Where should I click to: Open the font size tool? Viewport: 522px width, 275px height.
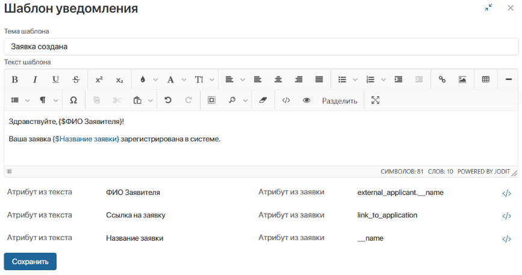point(199,80)
